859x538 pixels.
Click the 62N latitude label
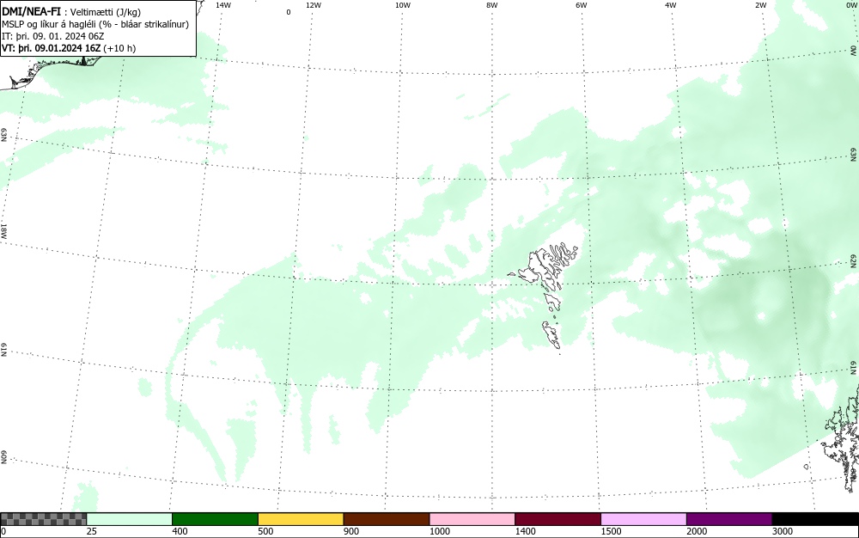point(853,260)
